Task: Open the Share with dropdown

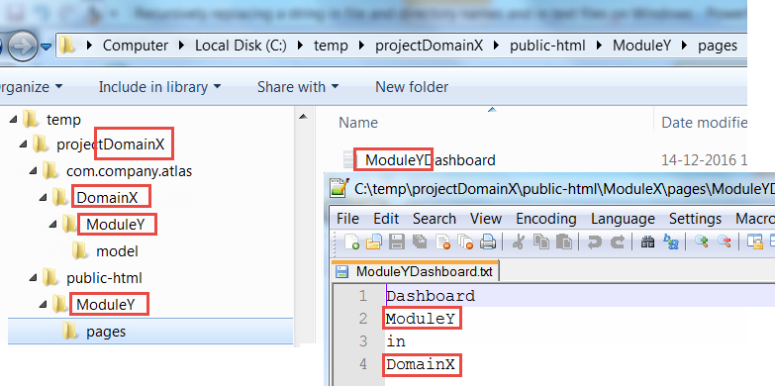Action: 298,86
